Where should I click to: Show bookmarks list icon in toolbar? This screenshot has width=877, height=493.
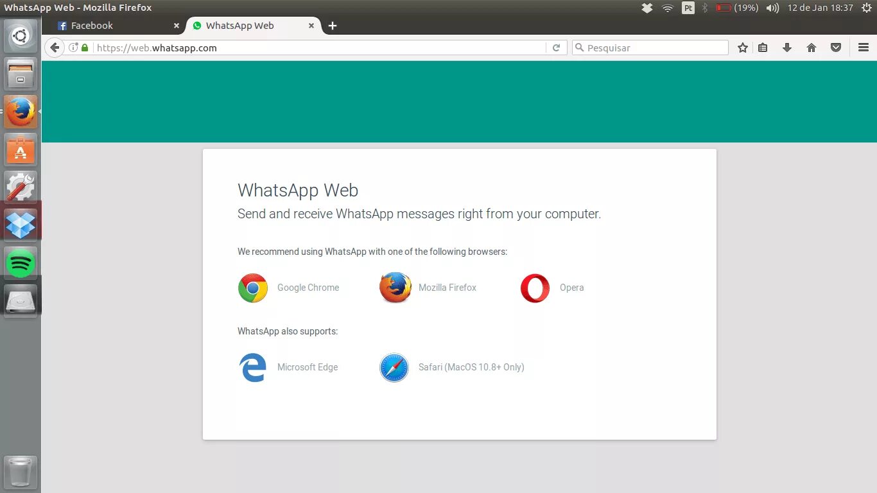[763, 48]
